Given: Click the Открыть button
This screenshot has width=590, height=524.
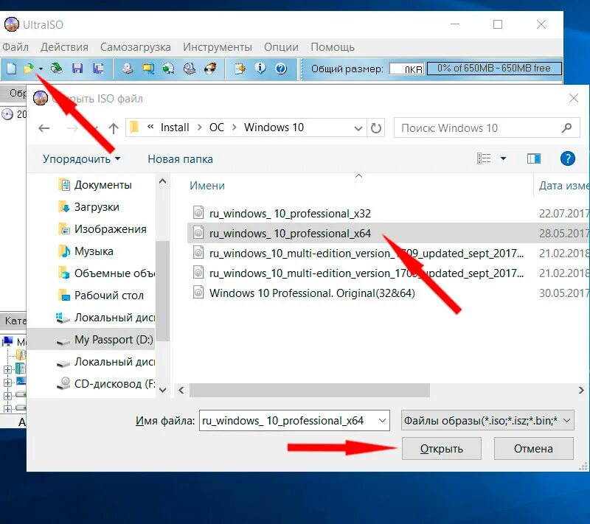Looking at the screenshot, I should pos(442,448).
